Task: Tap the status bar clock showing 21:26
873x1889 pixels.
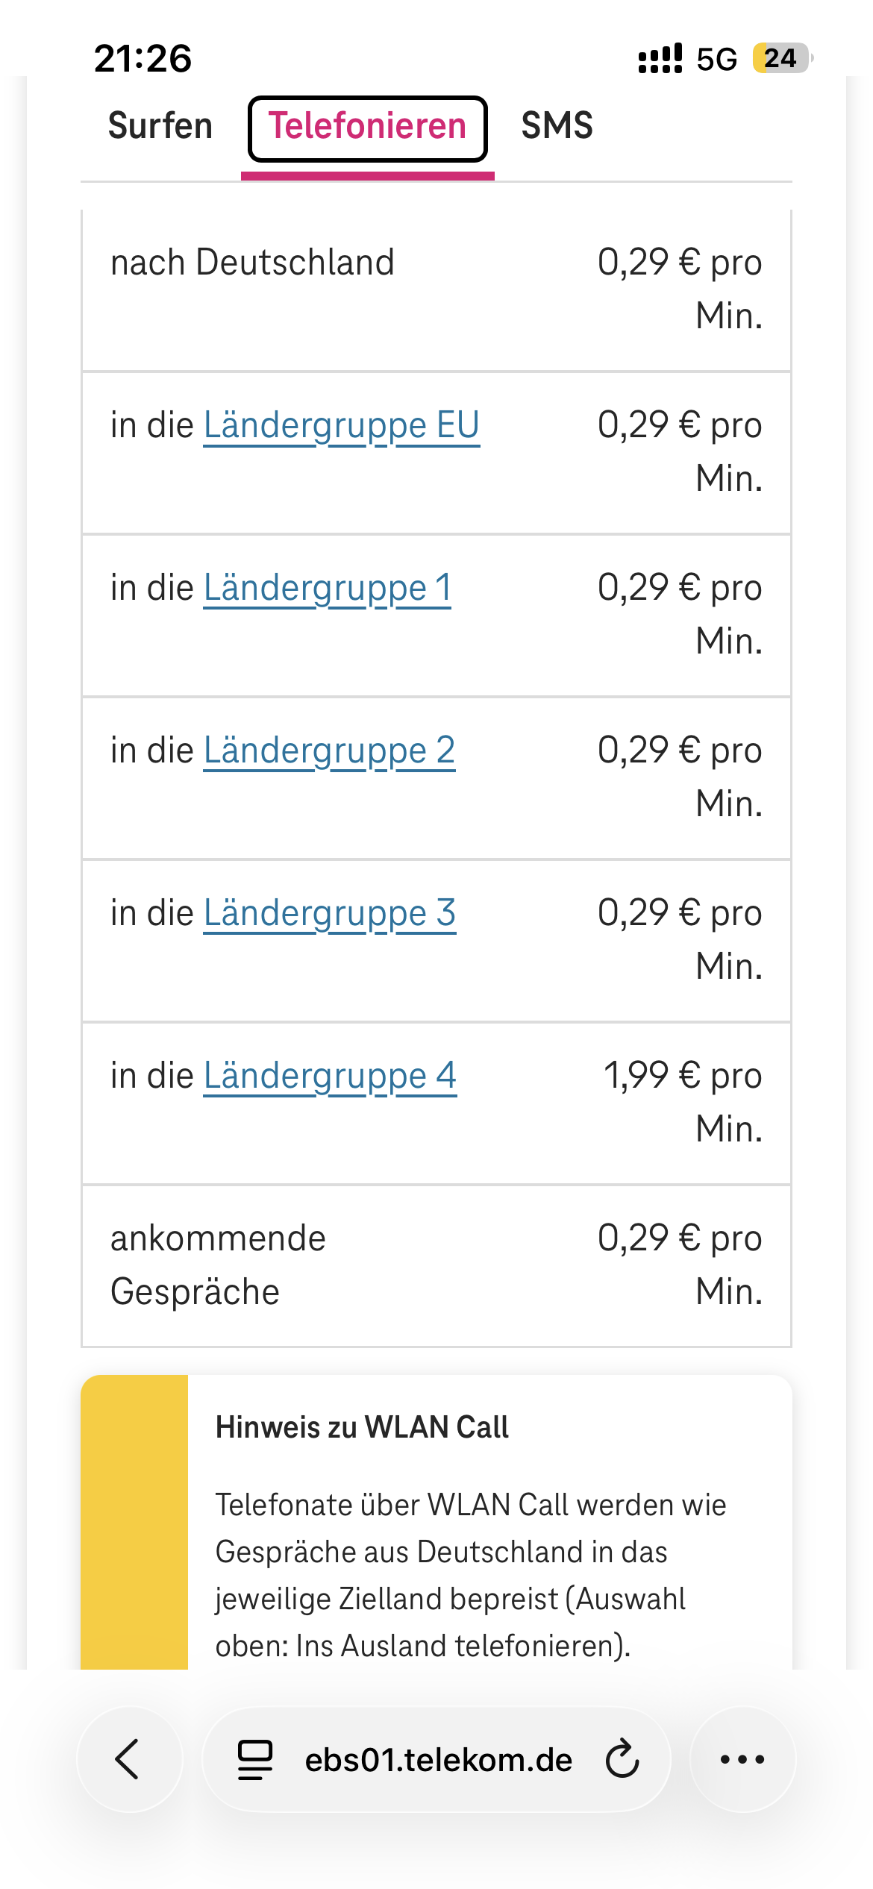Action: pyautogui.click(x=143, y=58)
